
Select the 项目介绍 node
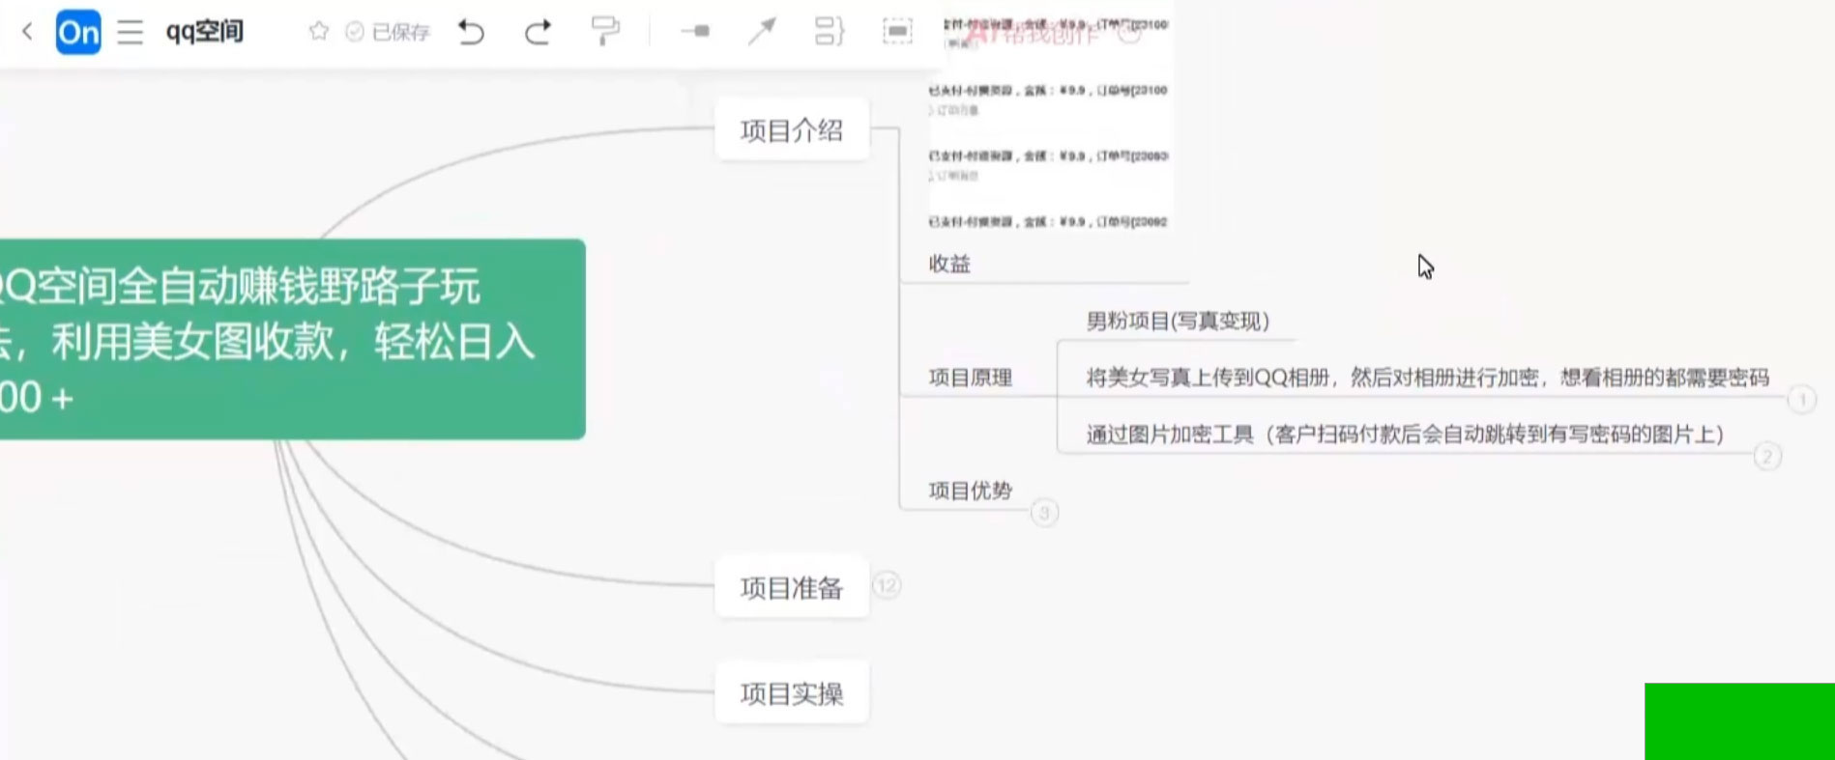tap(792, 130)
